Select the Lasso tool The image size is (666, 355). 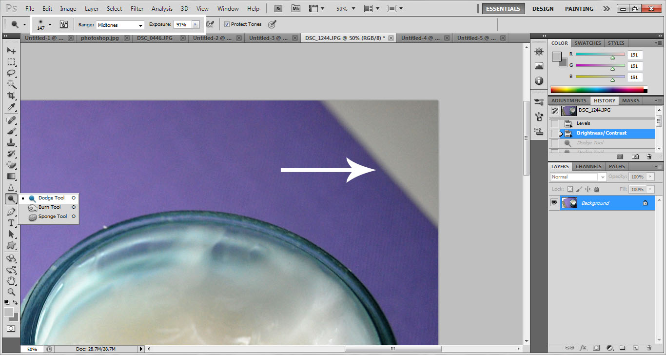click(11, 73)
